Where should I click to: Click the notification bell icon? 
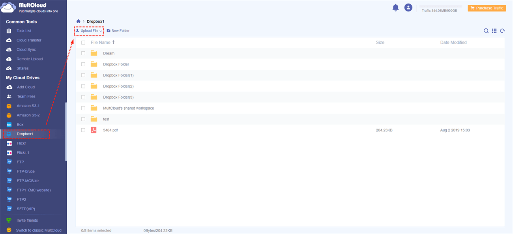pos(395,7)
